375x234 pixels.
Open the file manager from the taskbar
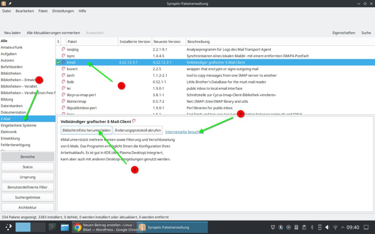point(64,227)
